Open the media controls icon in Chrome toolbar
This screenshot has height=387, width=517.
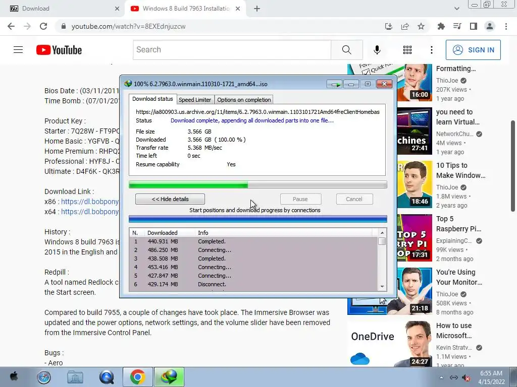coord(457,26)
